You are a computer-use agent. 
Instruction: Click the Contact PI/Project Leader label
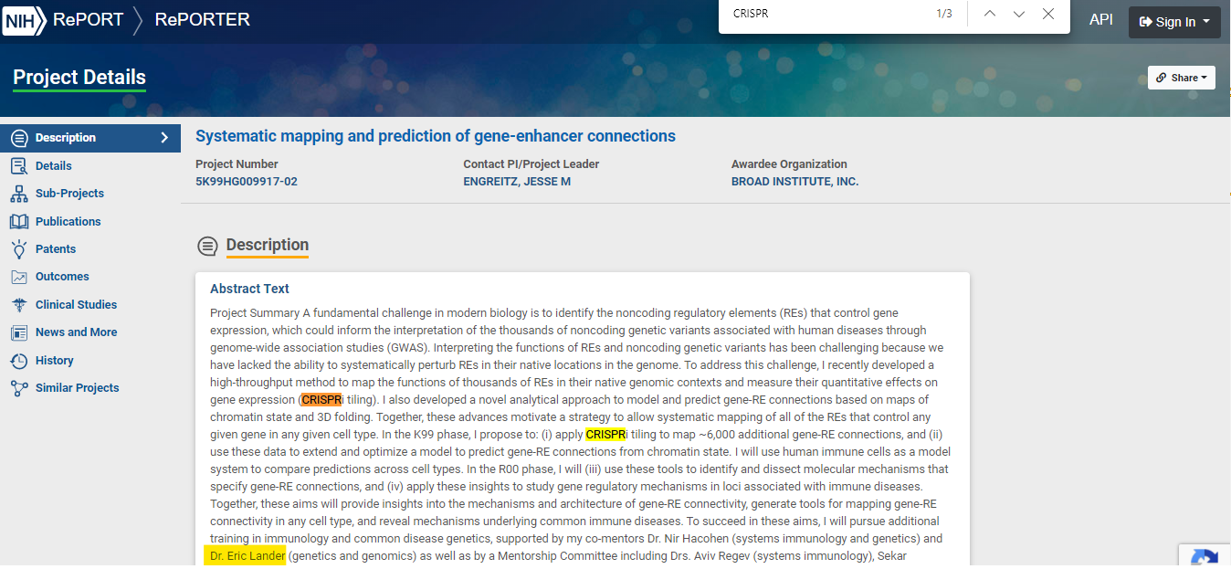(531, 164)
